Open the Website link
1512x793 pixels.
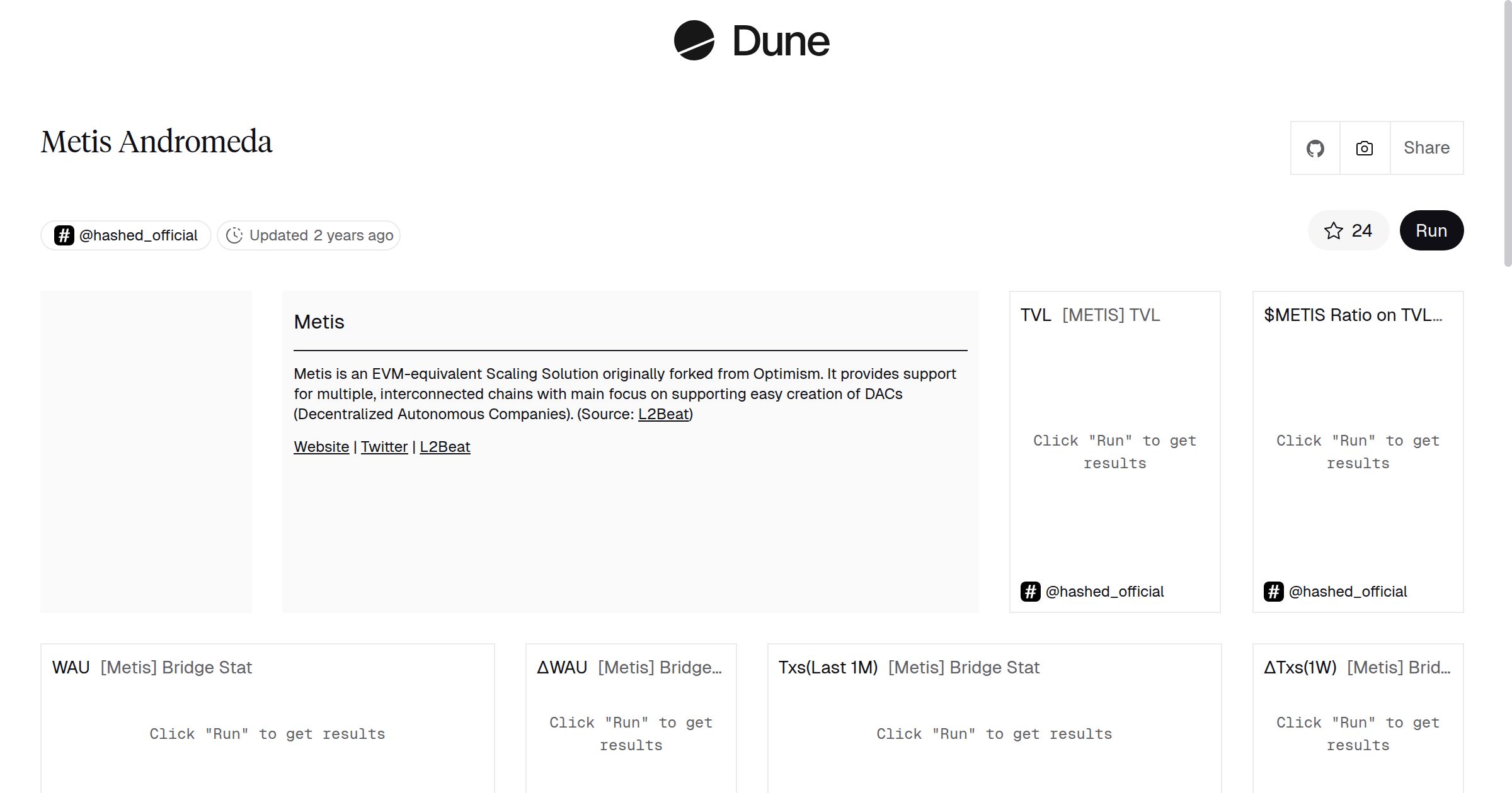click(321, 447)
